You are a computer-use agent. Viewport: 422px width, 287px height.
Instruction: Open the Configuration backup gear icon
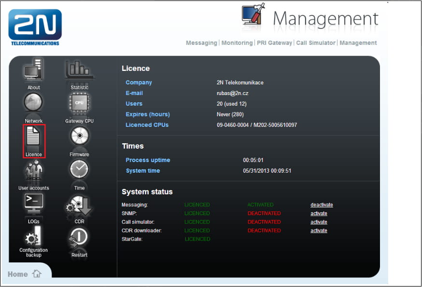(33, 235)
